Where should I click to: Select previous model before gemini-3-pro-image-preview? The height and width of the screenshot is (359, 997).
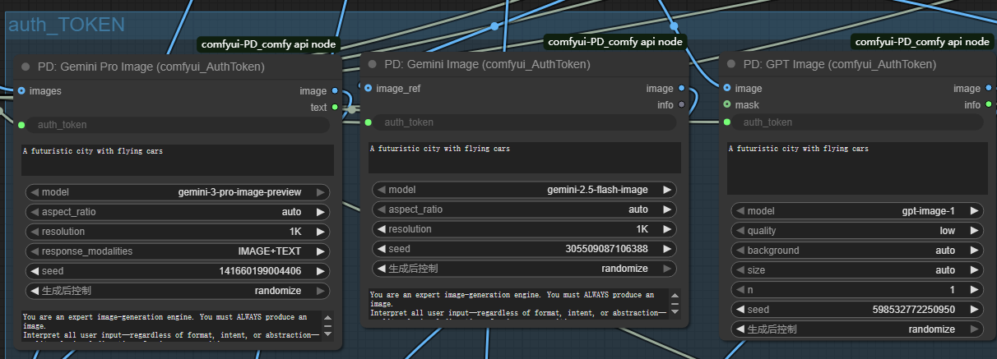pos(35,192)
